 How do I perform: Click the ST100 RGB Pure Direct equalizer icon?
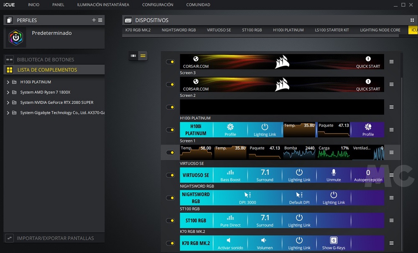point(230,218)
